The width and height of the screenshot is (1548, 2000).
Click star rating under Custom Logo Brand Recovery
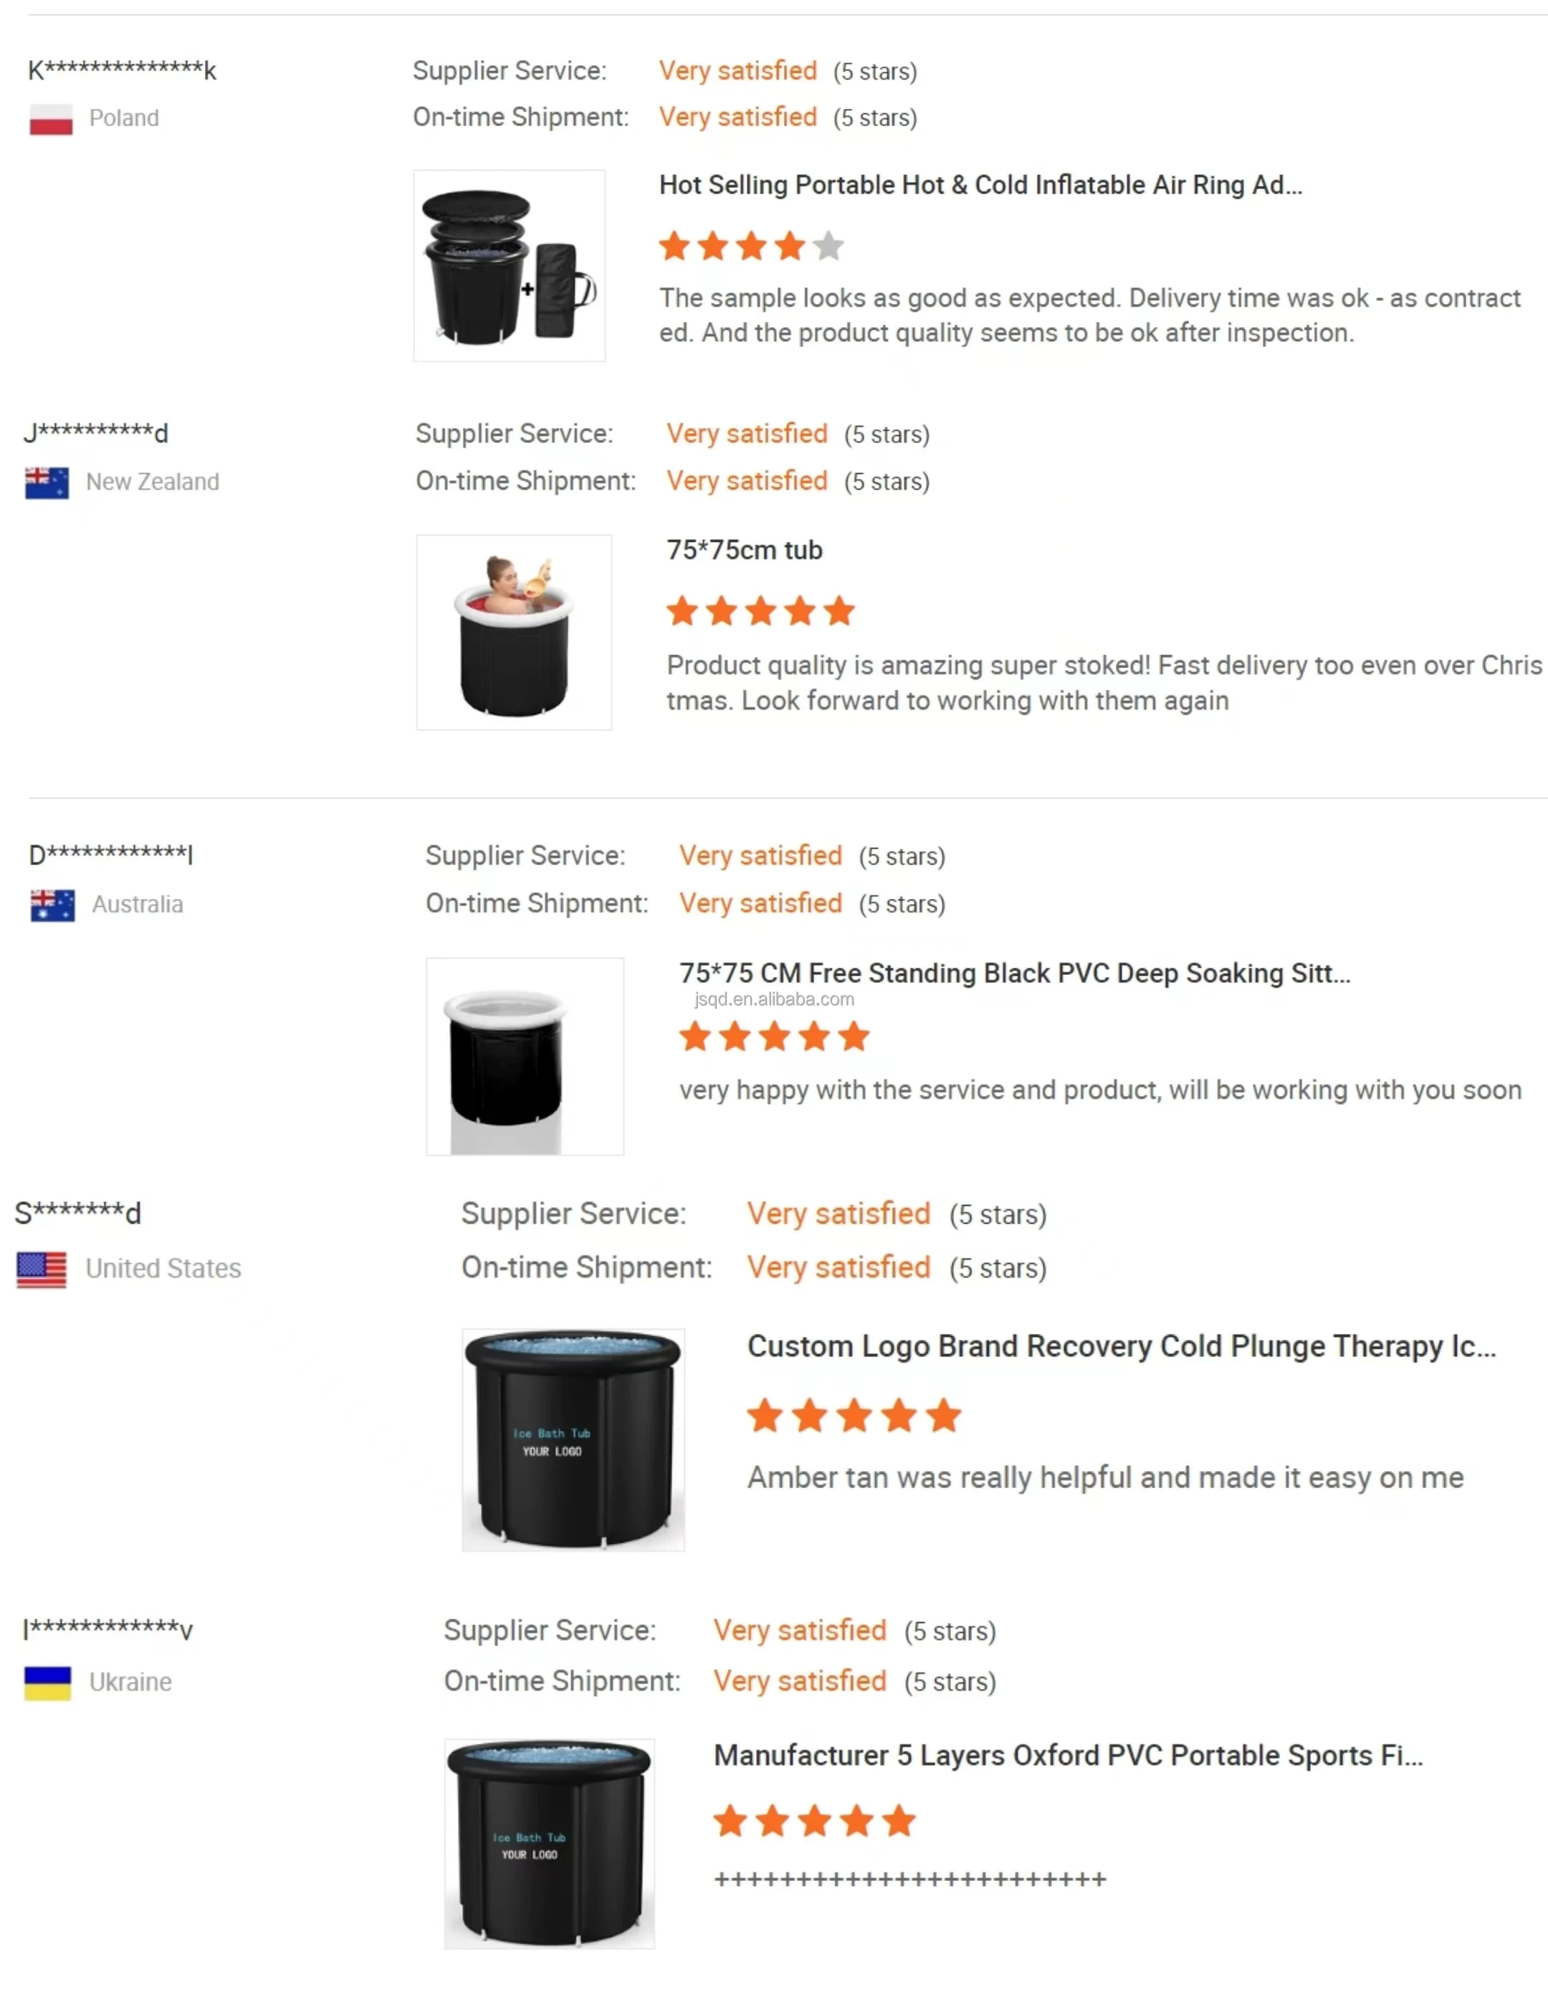[854, 1416]
